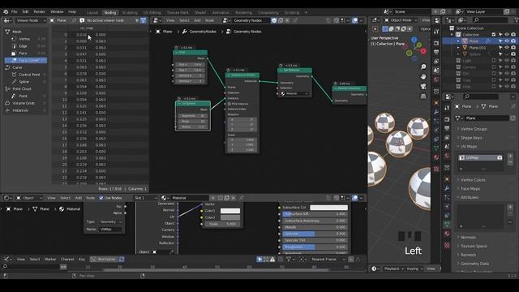Click red X axis on navigation gizmo
Image resolution: width=519 pixels, height=292 pixels.
point(423,51)
